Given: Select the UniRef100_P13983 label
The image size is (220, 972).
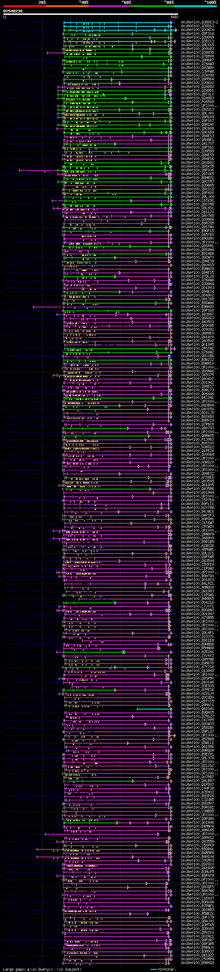Looking at the screenshot, I should [x=197, y=439].
